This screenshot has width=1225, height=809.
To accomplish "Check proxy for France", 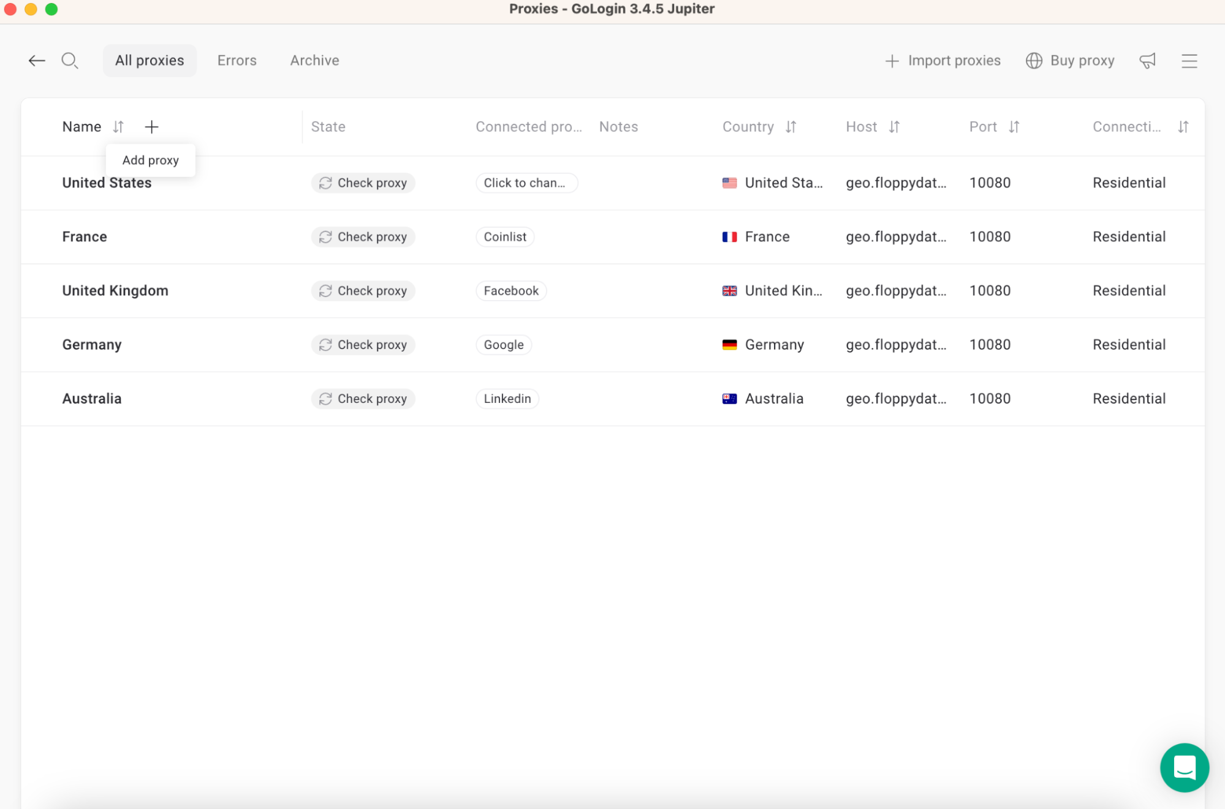I will click(363, 237).
